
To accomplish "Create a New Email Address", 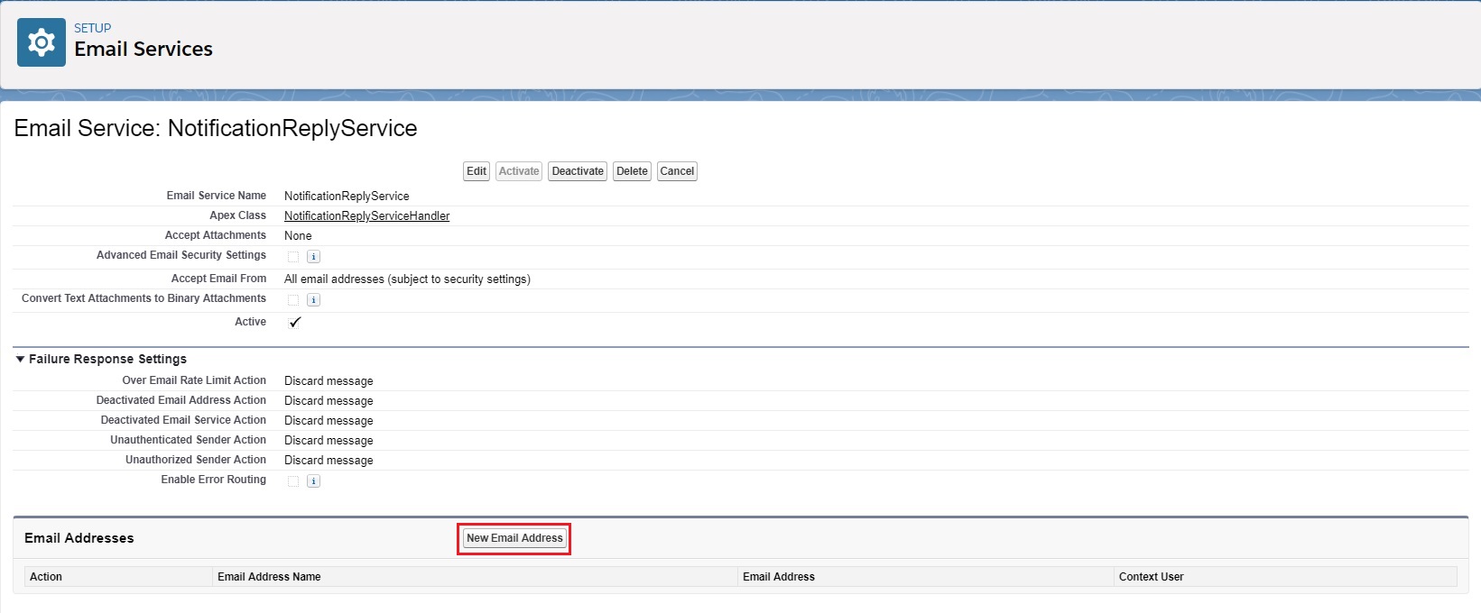I will point(514,538).
